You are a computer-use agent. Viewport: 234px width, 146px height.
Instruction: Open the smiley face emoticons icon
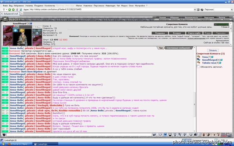point(191,135)
